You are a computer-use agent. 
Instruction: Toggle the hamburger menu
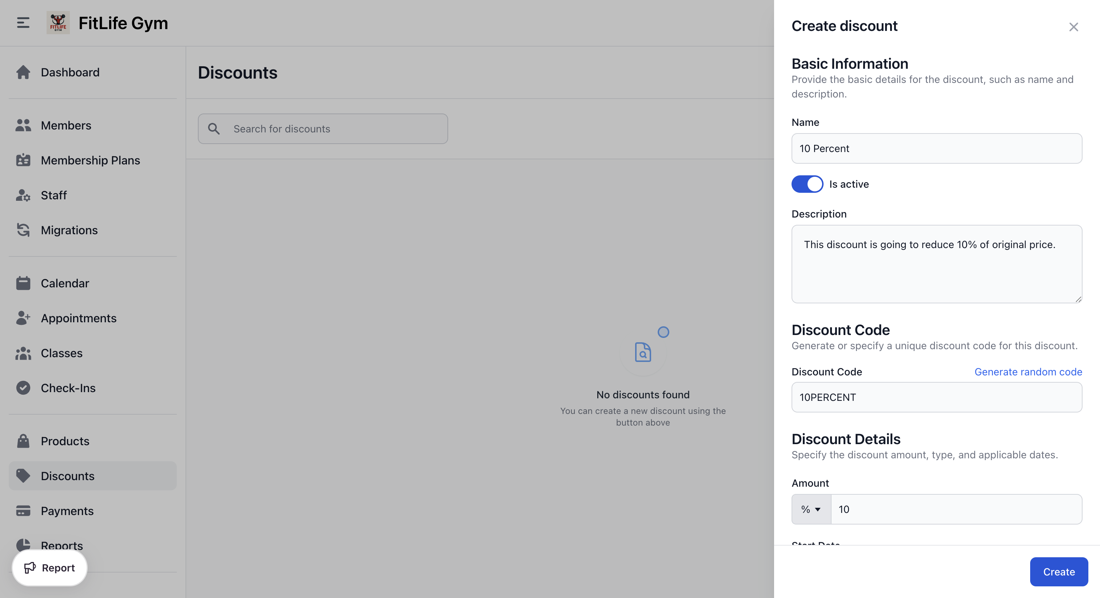(22, 23)
